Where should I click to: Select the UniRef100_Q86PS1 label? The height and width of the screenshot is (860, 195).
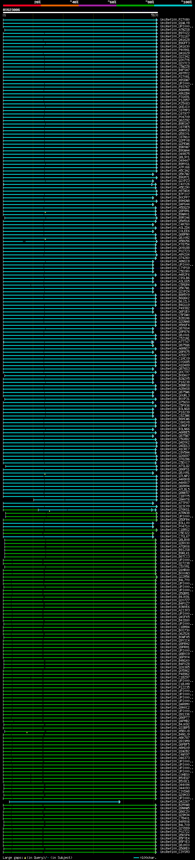(x=175, y=470)
